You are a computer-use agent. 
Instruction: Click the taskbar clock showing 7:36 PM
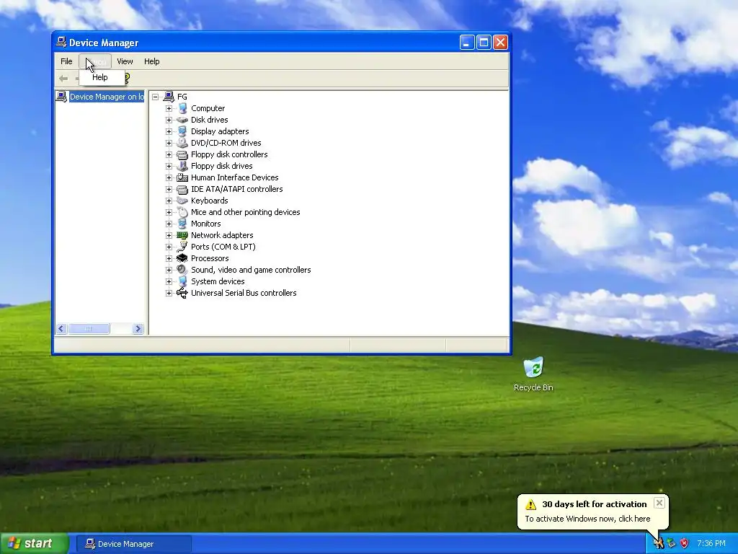pos(711,544)
